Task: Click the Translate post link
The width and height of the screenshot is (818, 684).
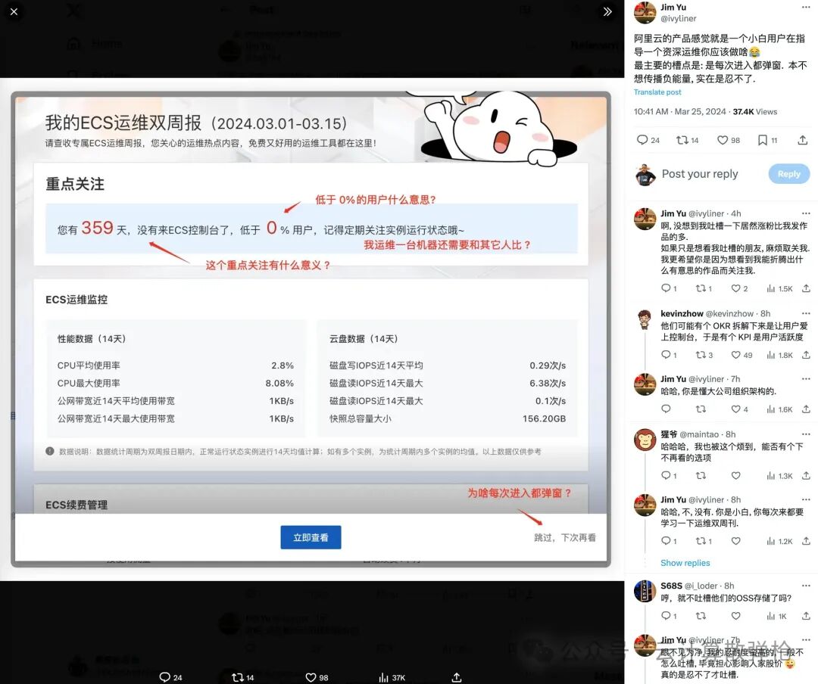Action: (x=657, y=92)
